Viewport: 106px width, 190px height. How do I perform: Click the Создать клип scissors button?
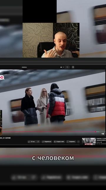pyautogui.click(x=59, y=142)
